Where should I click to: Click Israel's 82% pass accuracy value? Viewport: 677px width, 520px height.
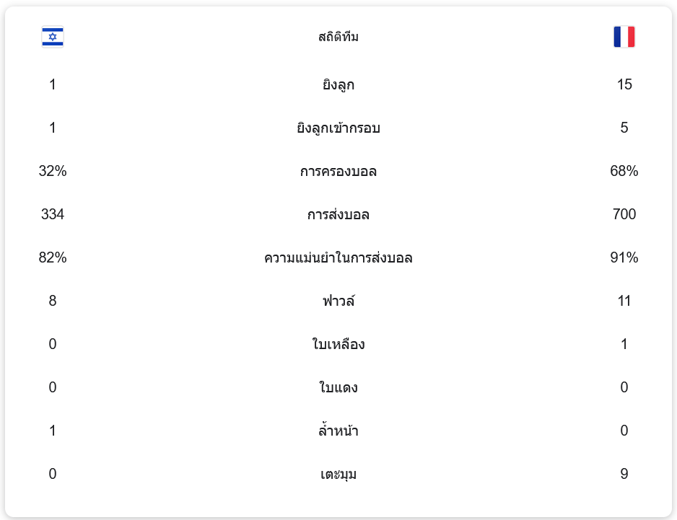click(53, 258)
